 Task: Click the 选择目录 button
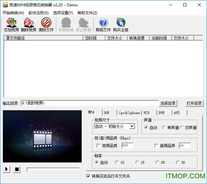point(168,103)
